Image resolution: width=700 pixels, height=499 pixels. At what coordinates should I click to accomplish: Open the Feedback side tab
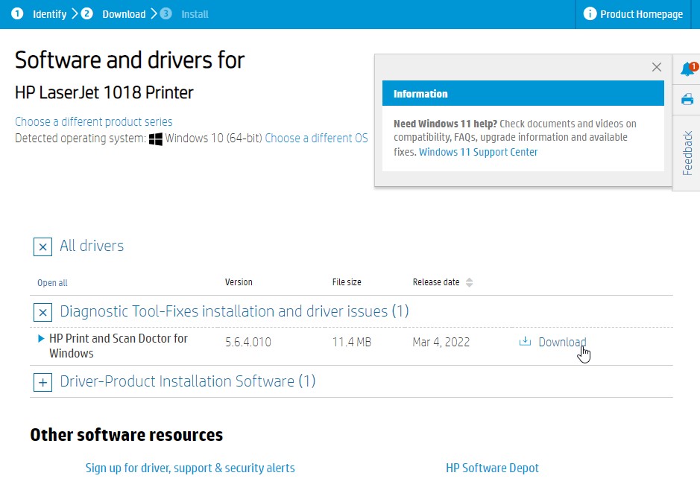pos(687,153)
